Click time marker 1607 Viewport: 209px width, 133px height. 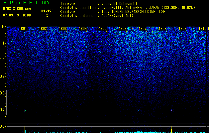coord(143,29)
